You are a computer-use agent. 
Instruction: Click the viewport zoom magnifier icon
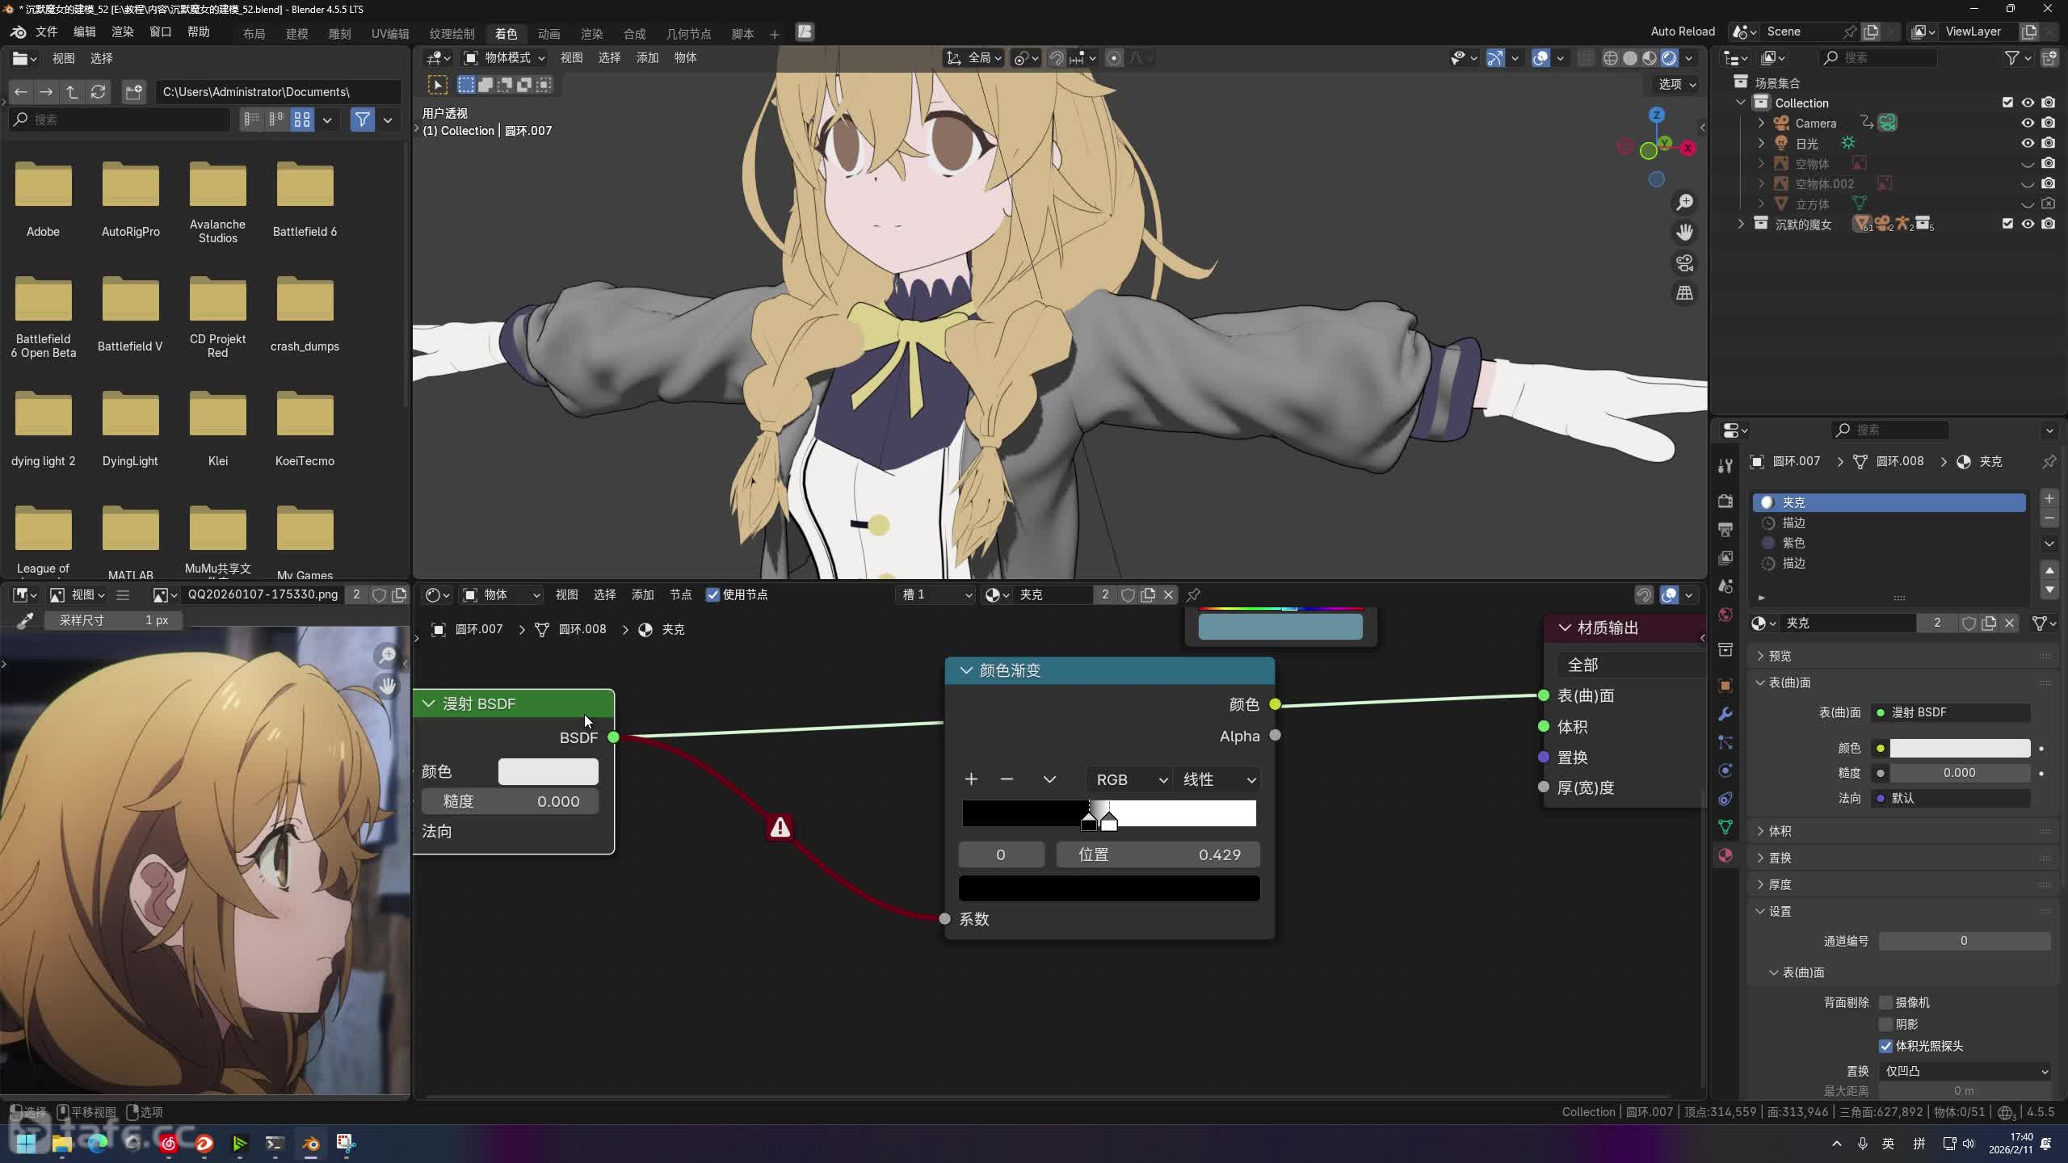click(1684, 202)
